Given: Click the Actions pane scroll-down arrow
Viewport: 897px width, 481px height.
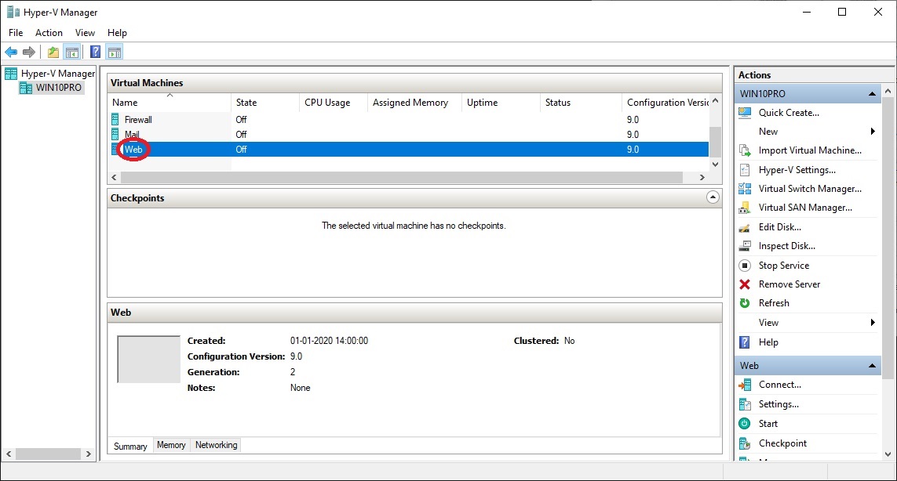Looking at the screenshot, I should click(888, 454).
